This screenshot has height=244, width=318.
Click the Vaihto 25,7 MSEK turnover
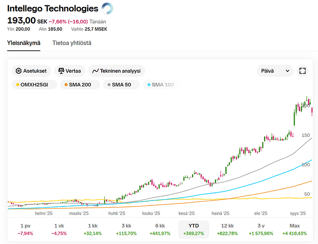pyautogui.click(x=89, y=29)
